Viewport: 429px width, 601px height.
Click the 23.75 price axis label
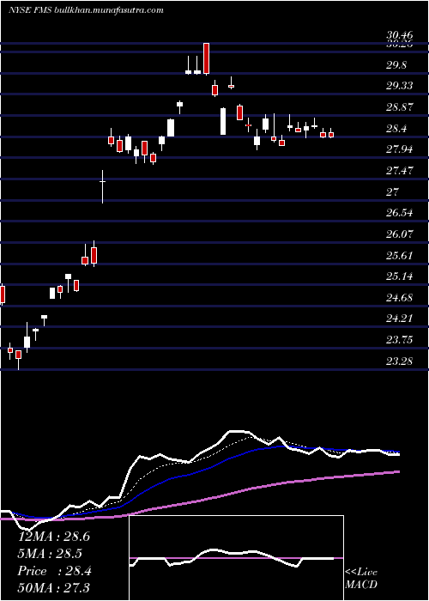[x=400, y=340]
